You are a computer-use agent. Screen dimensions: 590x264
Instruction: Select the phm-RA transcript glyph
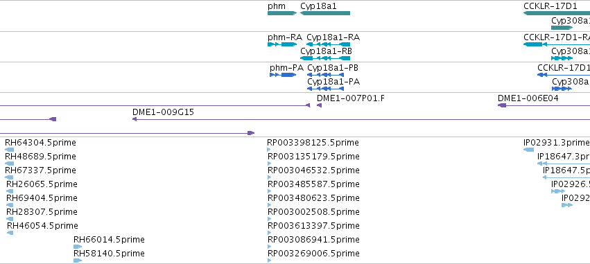282,44
